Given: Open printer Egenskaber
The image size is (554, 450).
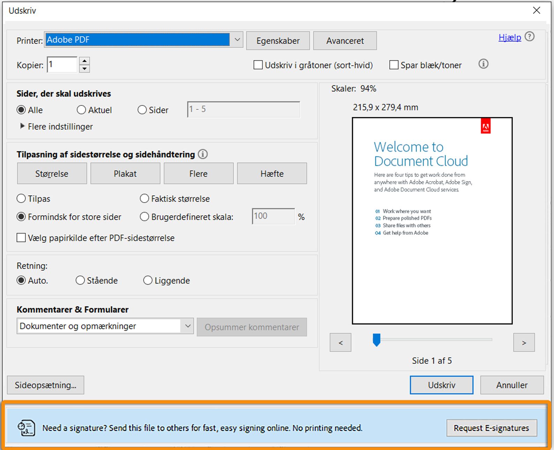Looking at the screenshot, I should (x=278, y=40).
